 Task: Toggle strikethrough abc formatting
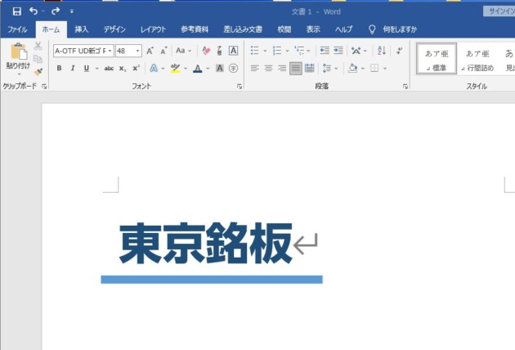tap(109, 69)
